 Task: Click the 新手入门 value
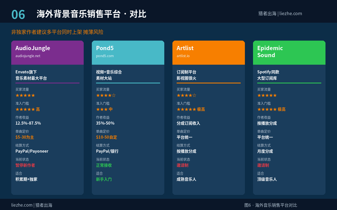pyautogui.click(x=104, y=179)
